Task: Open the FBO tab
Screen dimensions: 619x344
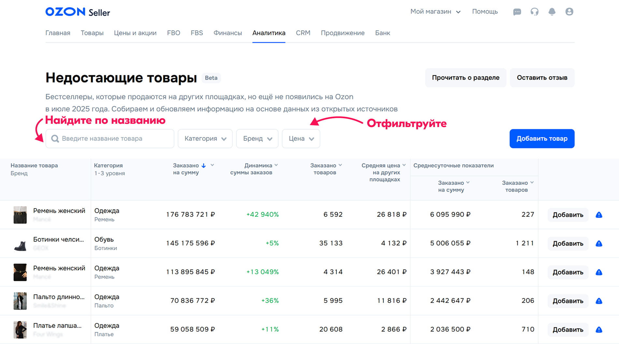Action: pyautogui.click(x=174, y=33)
